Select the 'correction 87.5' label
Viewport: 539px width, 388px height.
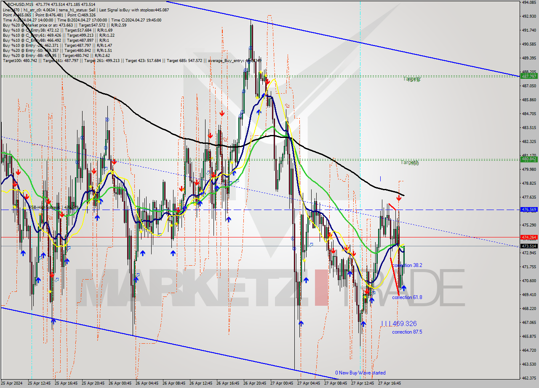(407, 332)
